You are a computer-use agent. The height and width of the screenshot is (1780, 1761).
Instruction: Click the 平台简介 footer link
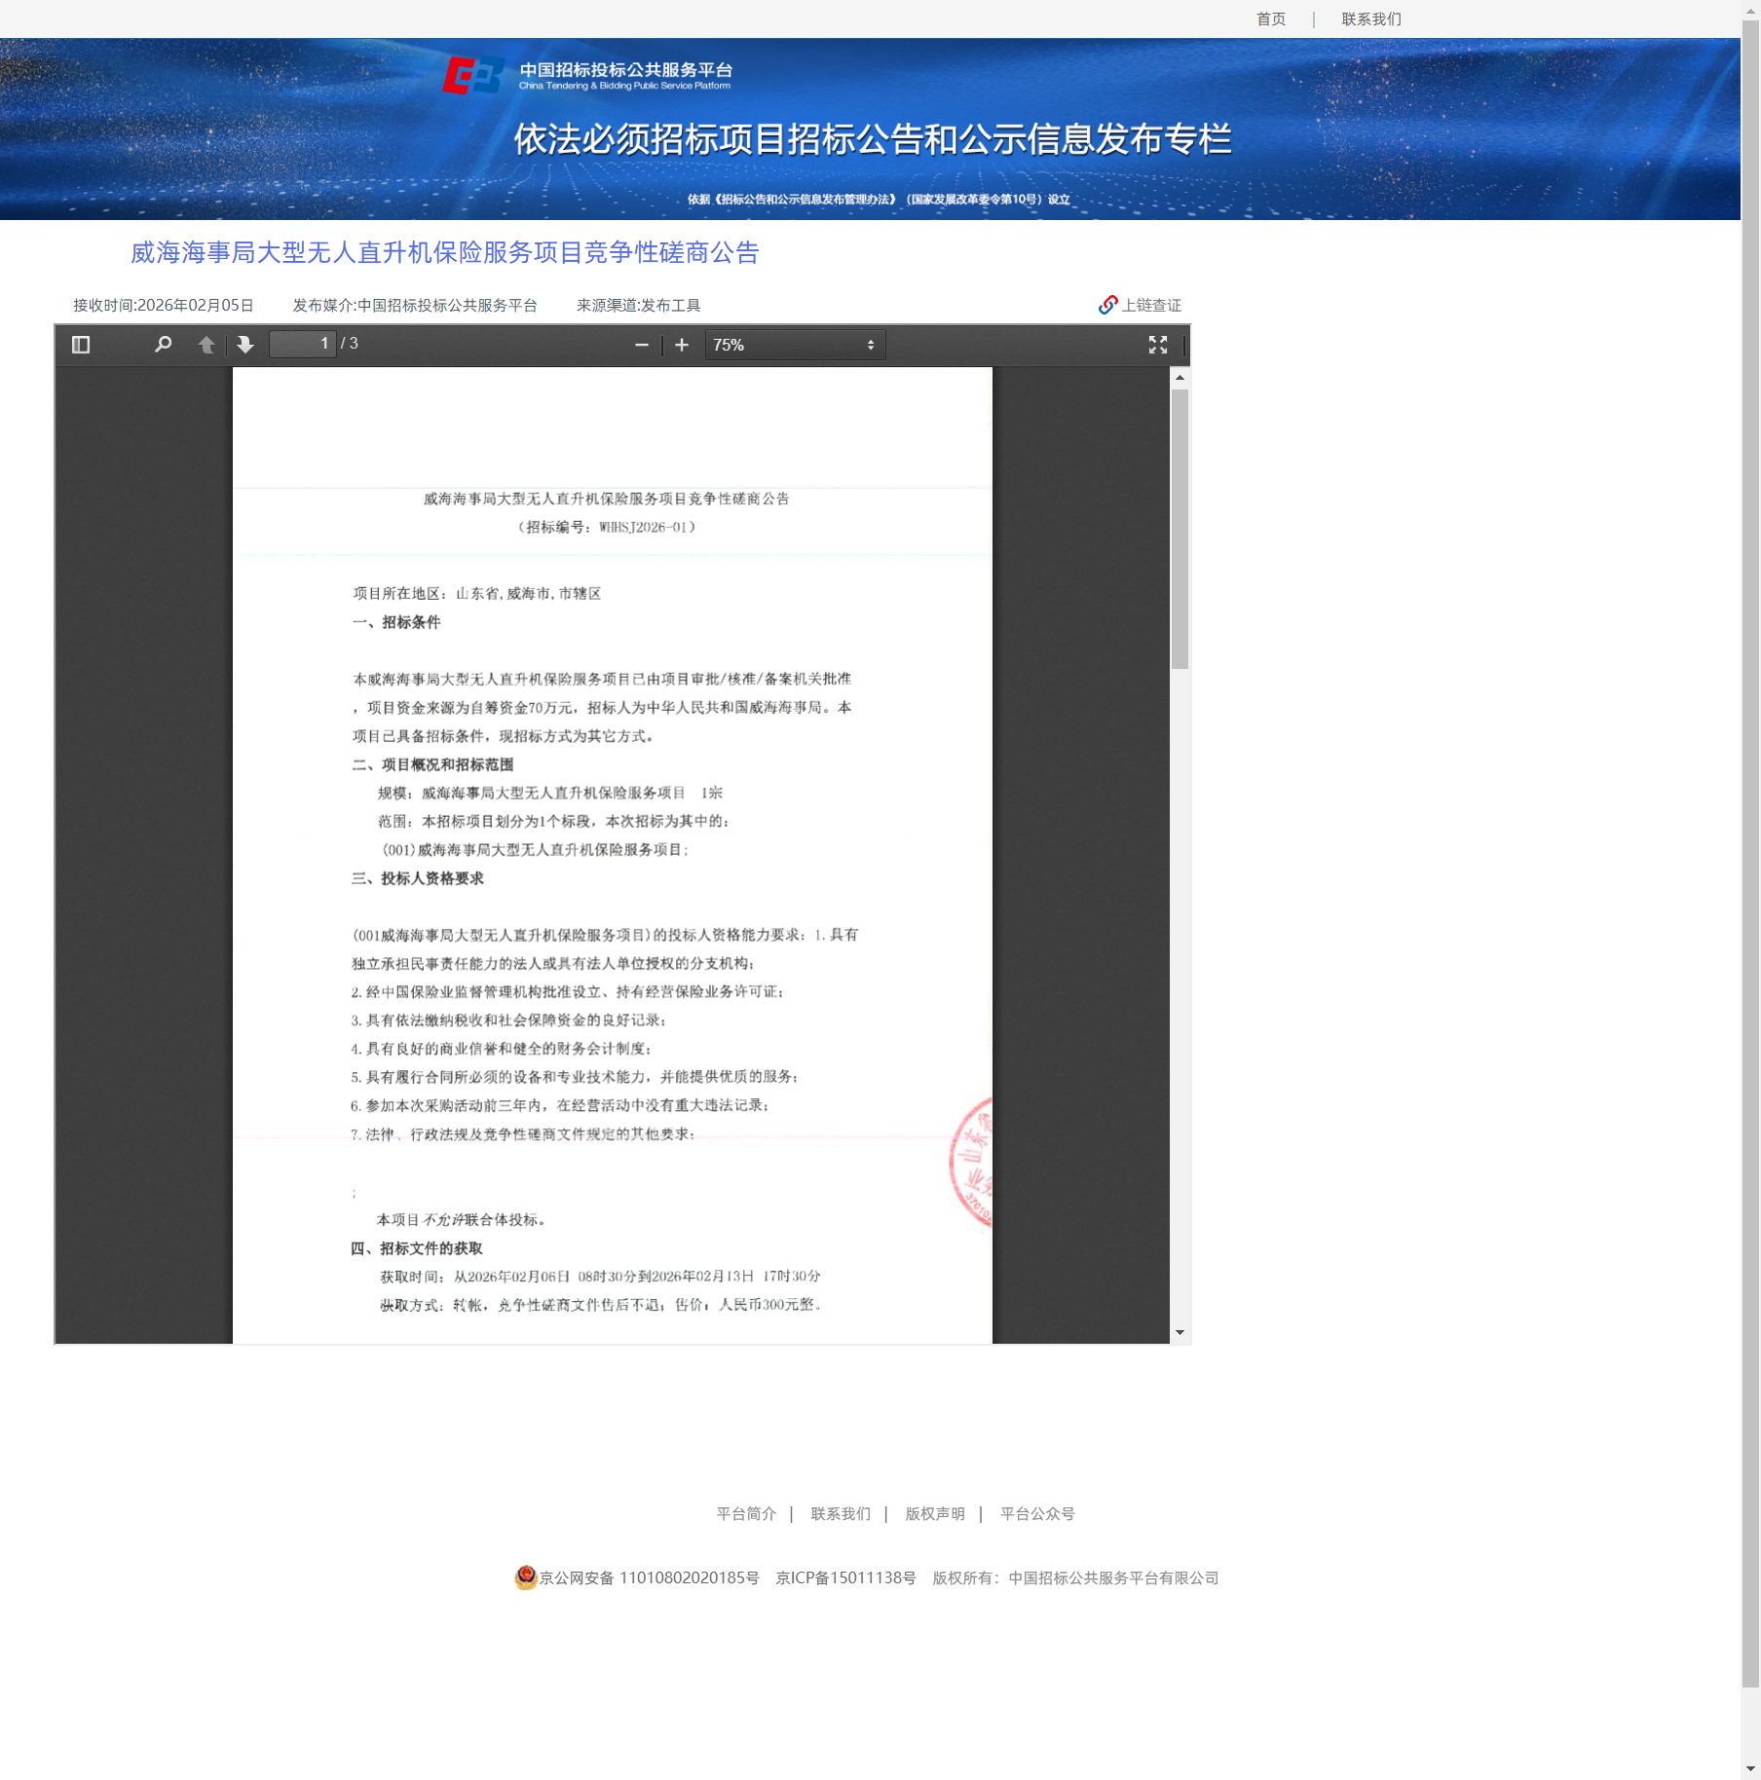click(746, 1513)
